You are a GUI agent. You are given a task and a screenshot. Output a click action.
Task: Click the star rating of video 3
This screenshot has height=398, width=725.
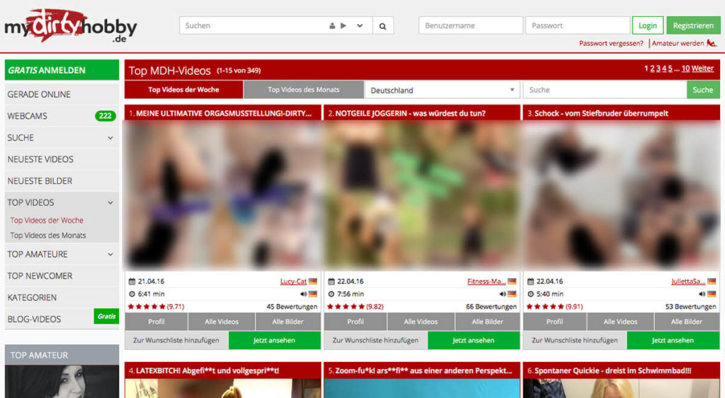(x=542, y=307)
